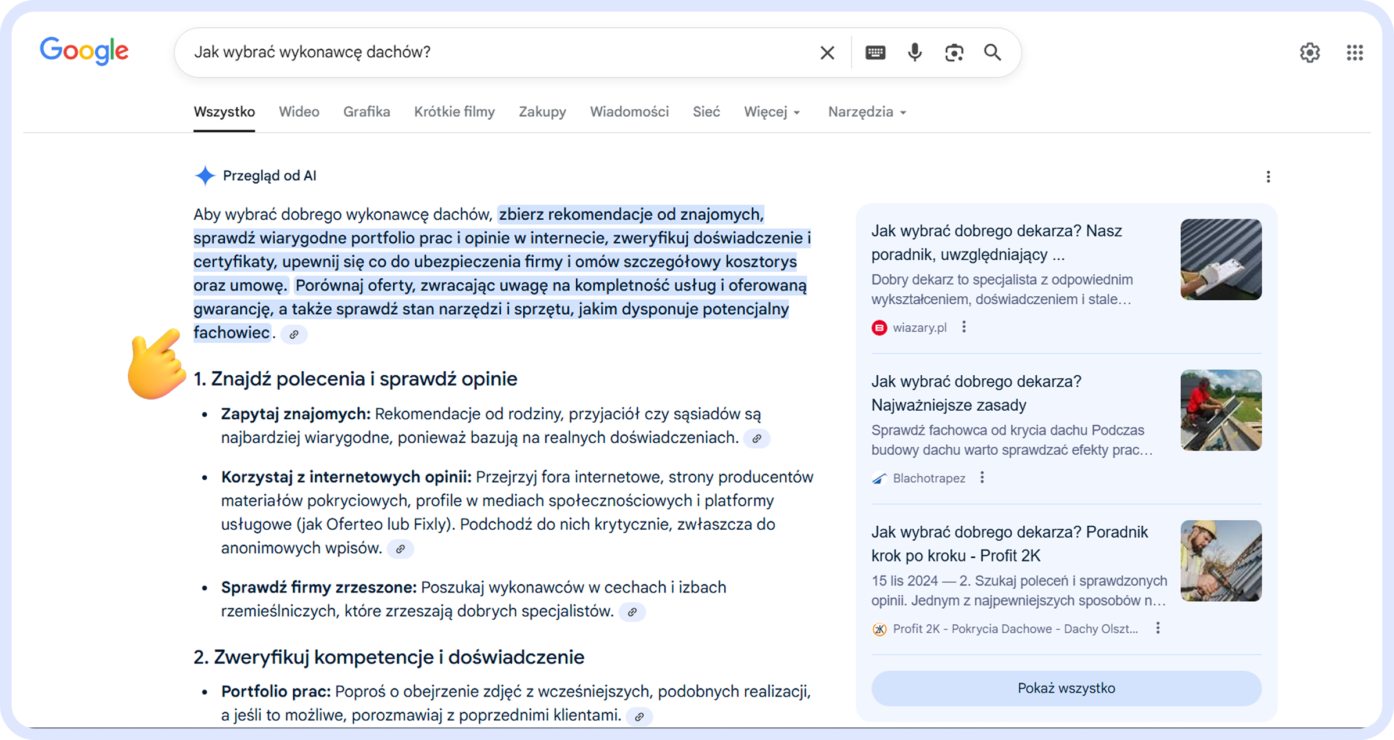The width and height of the screenshot is (1394, 740).
Task: Switch to the Grafika tab
Action: pyautogui.click(x=367, y=112)
